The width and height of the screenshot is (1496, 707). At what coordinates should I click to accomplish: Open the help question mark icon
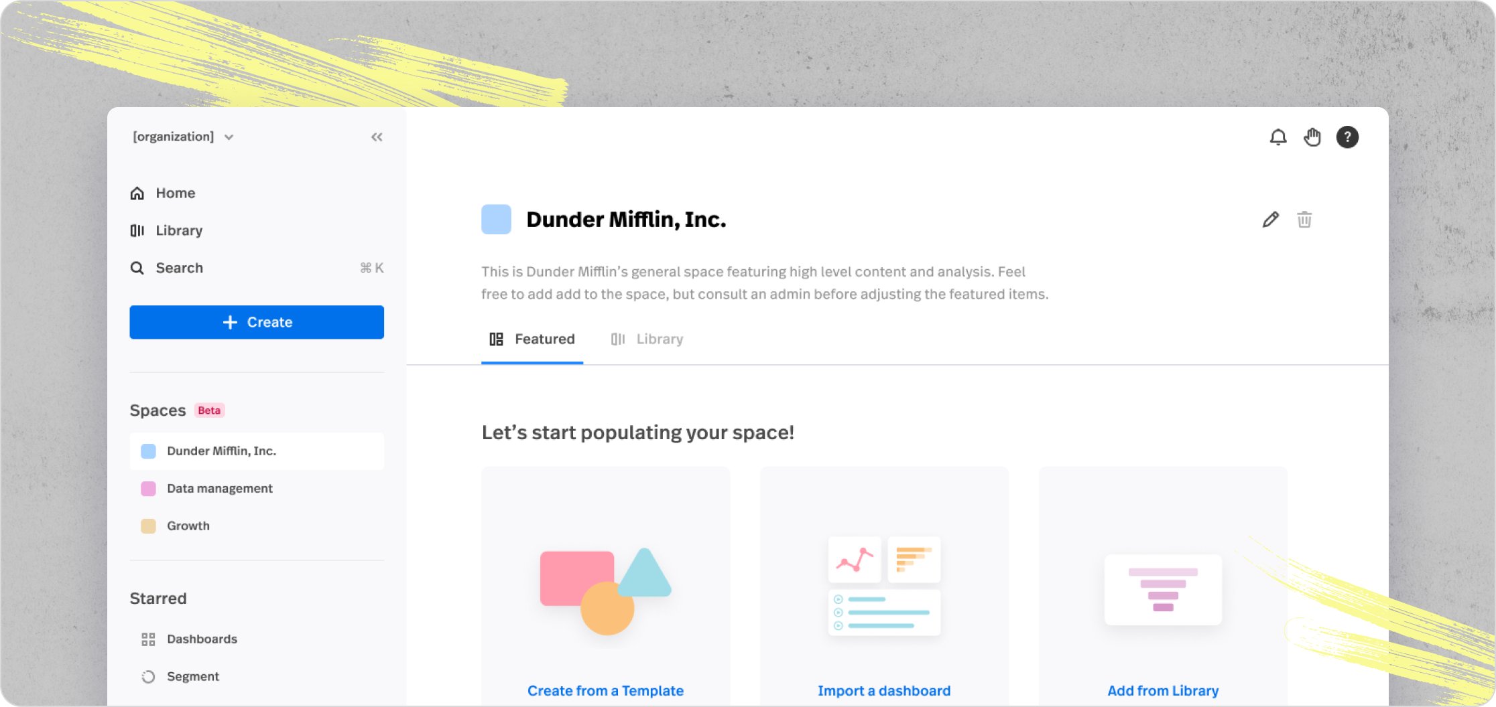tap(1347, 137)
